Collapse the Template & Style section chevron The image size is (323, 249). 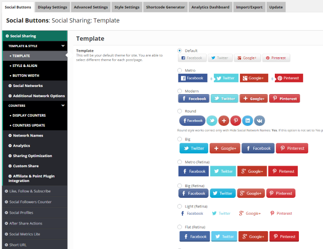click(x=63, y=46)
